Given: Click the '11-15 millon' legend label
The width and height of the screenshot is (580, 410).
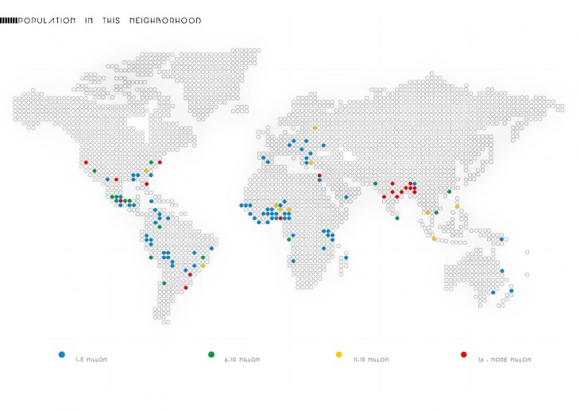Looking at the screenshot, I should 371,360.
